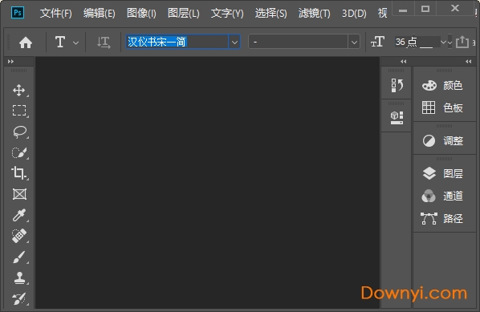Maximize the Photoshop window
The image size is (480, 312).
pos(425,9)
